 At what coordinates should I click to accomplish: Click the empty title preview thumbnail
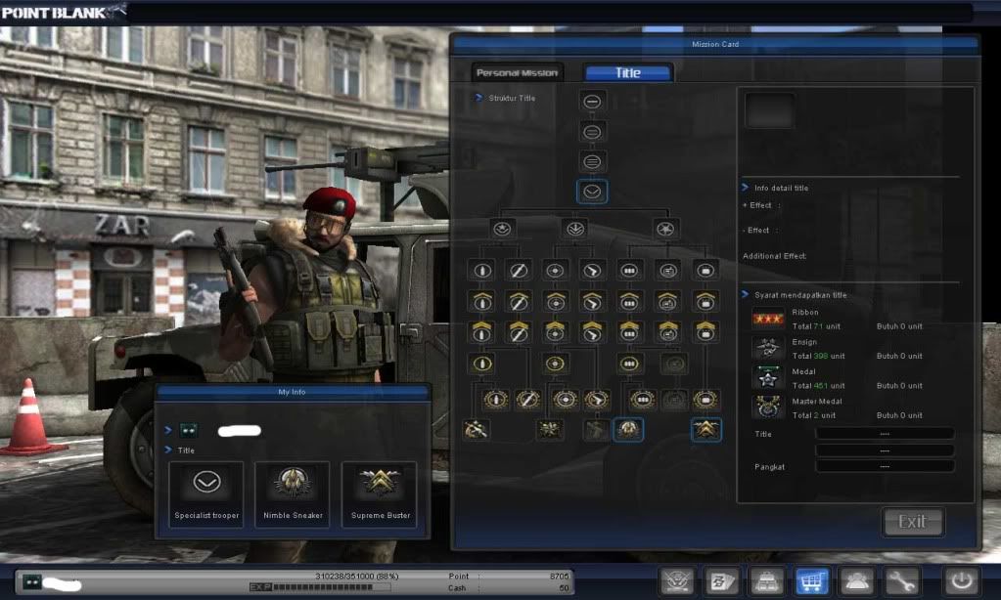770,111
